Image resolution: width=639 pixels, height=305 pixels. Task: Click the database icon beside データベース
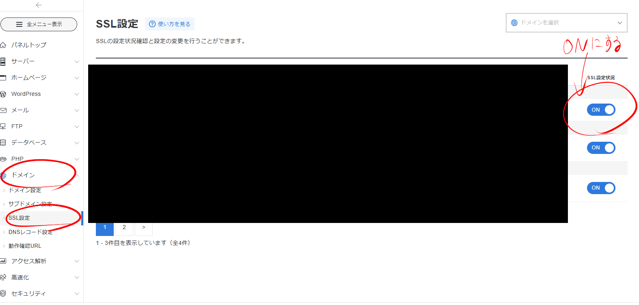pos(3,143)
